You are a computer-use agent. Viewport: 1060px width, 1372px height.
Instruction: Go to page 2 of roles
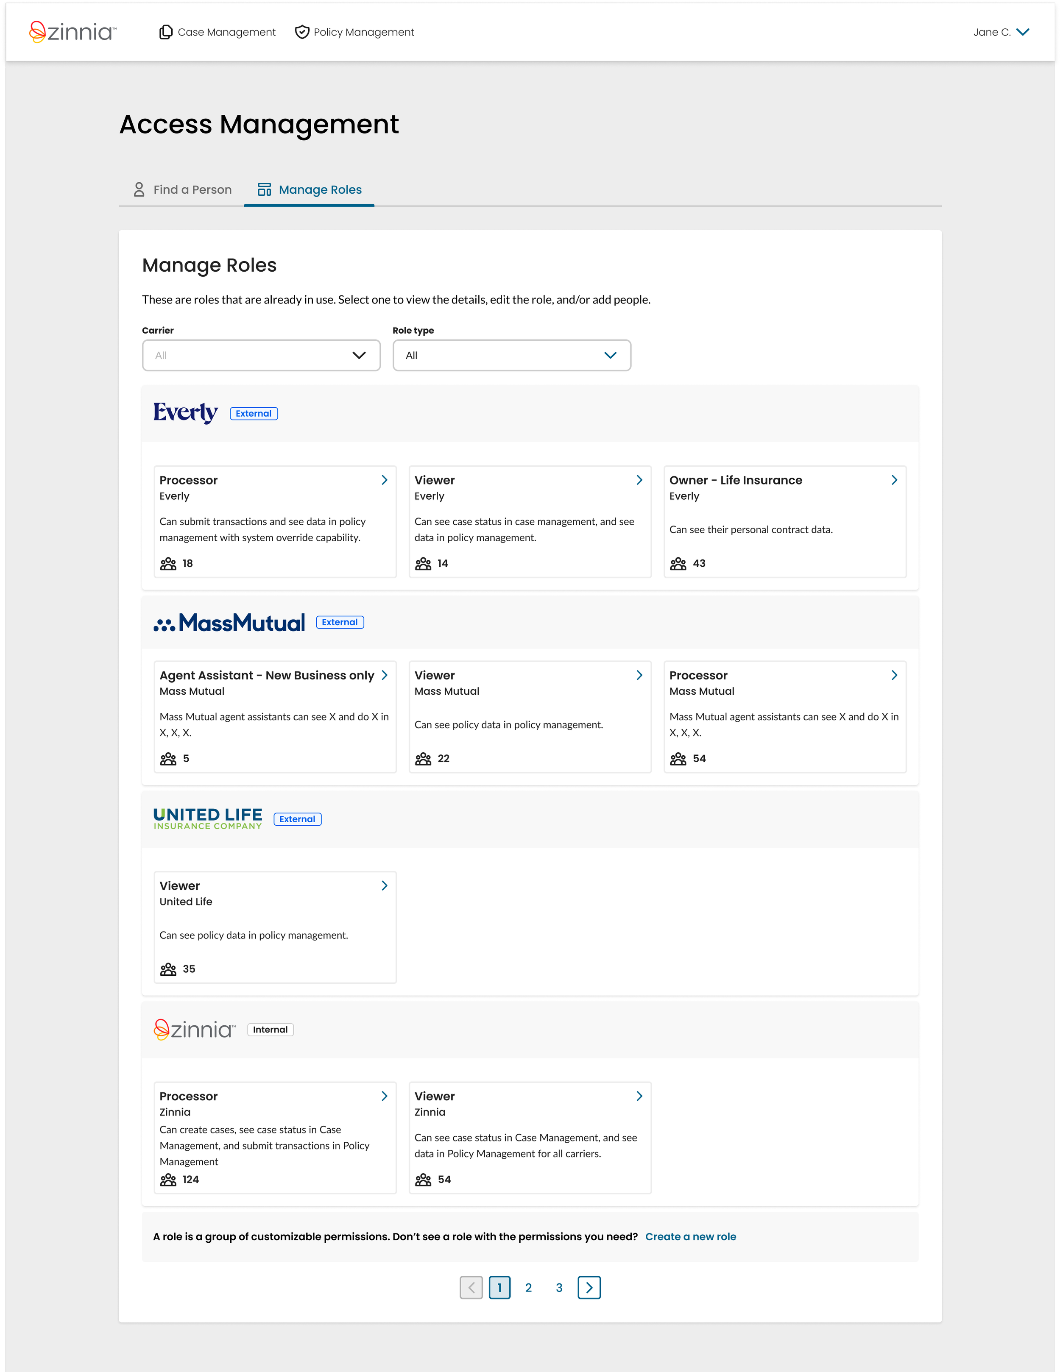(x=528, y=1288)
